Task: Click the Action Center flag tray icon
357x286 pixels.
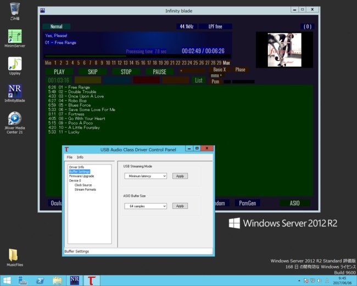Action: pos(306,280)
